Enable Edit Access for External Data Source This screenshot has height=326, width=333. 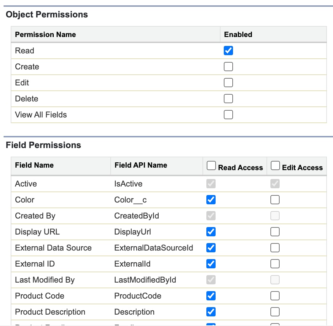click(275, 248)
